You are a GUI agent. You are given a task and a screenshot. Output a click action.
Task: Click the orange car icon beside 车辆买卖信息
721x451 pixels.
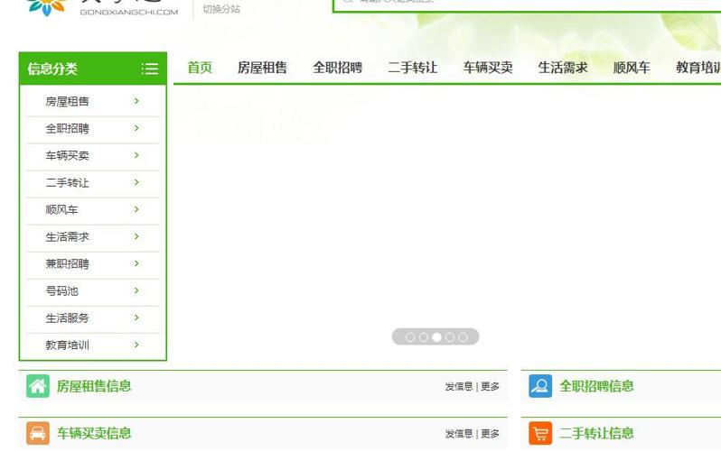(x=38, y=433)
